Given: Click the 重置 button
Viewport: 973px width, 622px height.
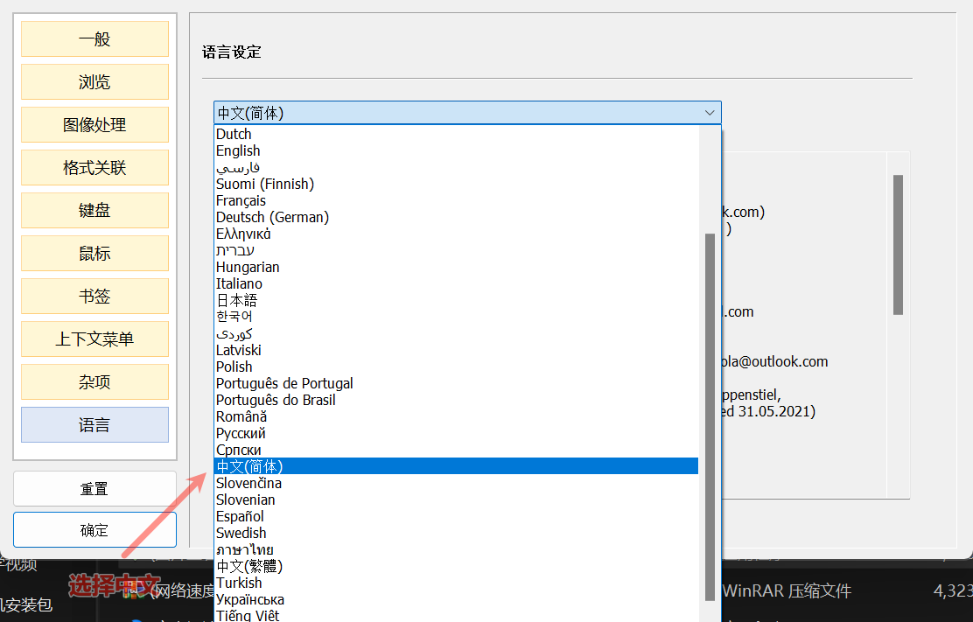Looking at the screenshot, I should tap(94, 489).
